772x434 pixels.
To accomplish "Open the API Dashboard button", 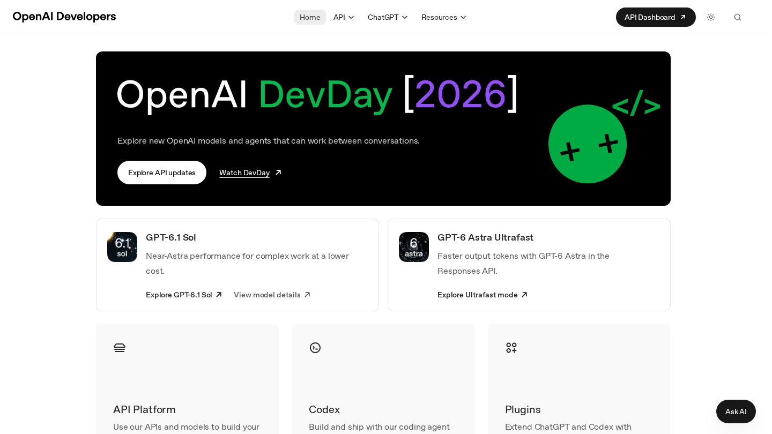I will point(656,17).
